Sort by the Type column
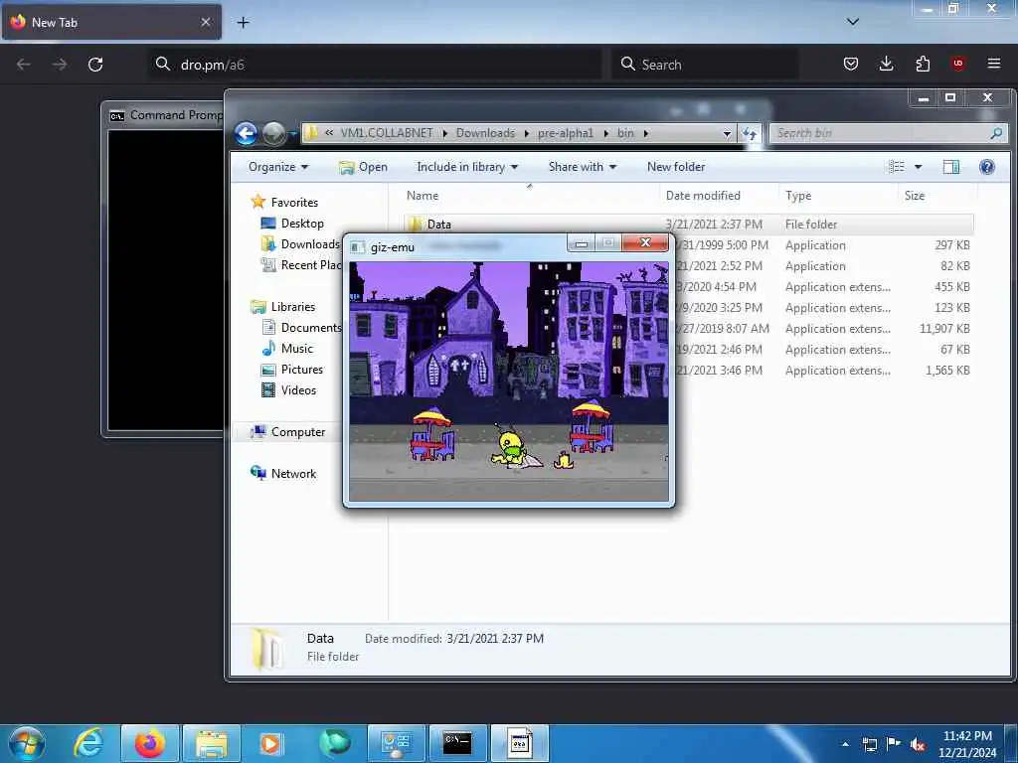1018x763 pixels. tap(837, 196)
